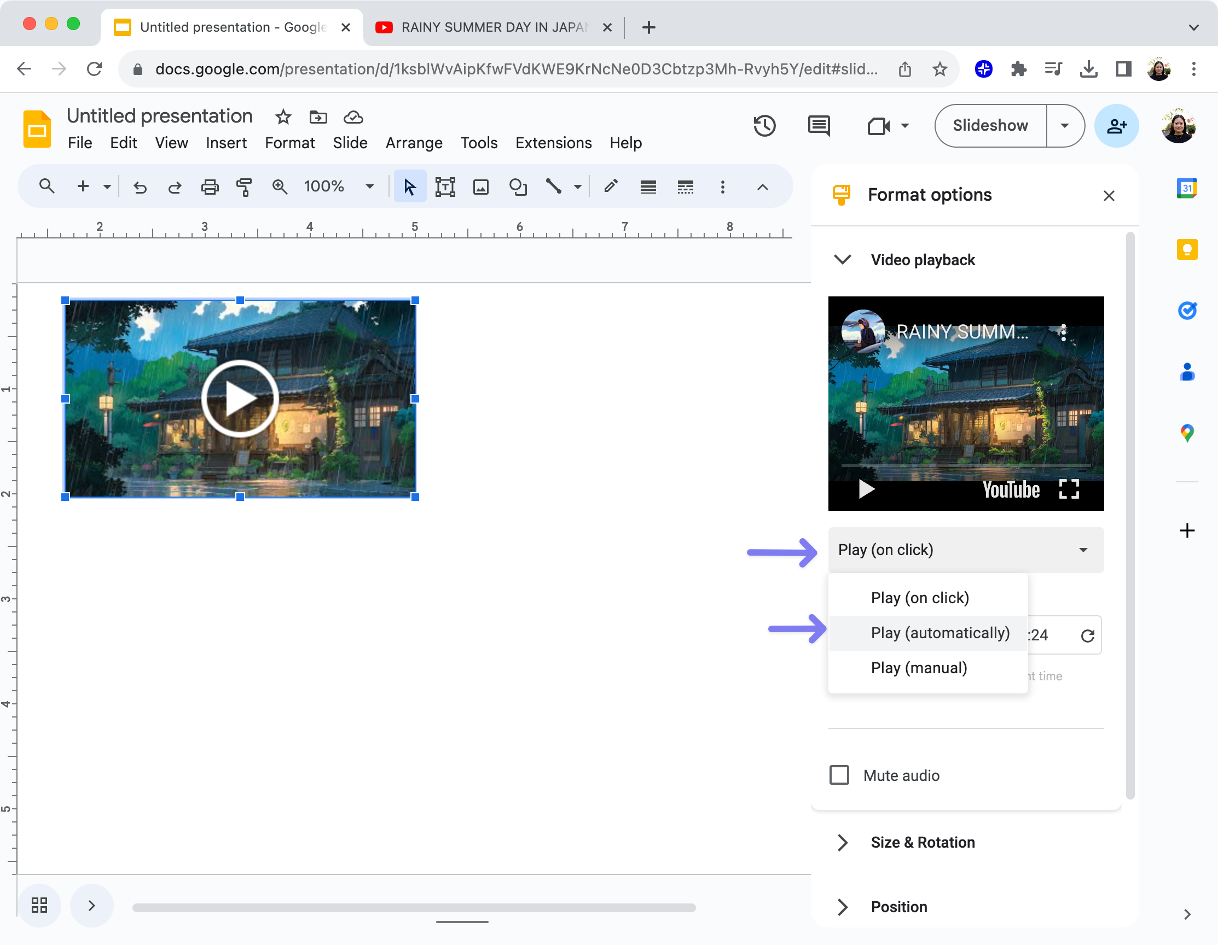Screen dimensions: 1218x945
Task: Open the Edit menu
Action: tap(123, 143)
